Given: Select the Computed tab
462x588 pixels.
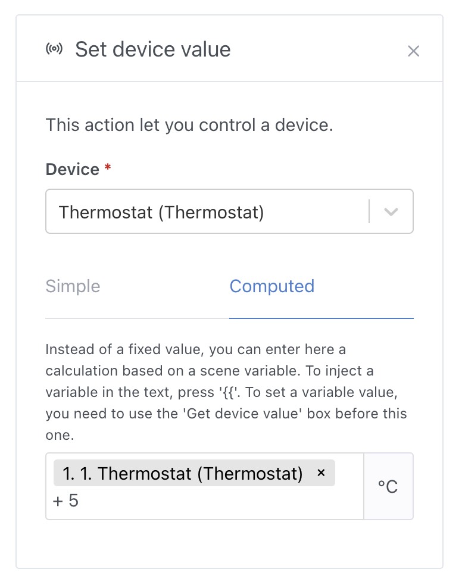Looking at the screenshot, I should tap(272, 286).
